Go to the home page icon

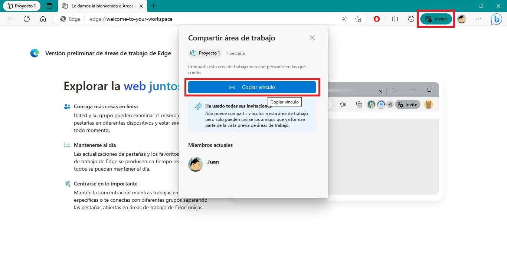[43, 19]
